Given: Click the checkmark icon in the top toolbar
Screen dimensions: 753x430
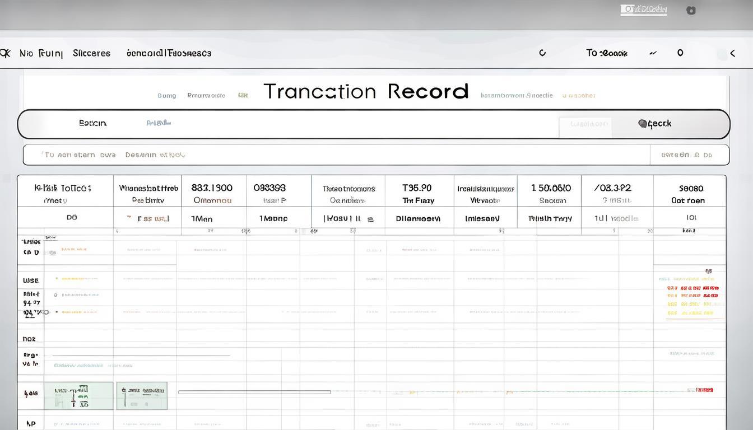Looking at the screenshot, I should tap(652, 53).
